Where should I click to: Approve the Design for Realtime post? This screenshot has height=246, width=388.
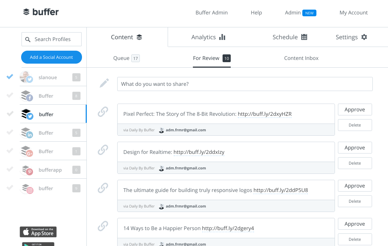355,148
